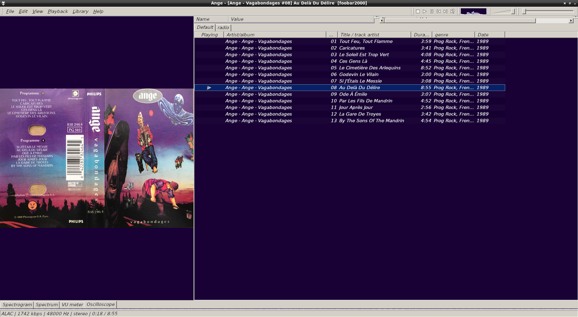Select track 10 Par Les Fils De Mandrin
The image size is (578, 317).
click(x=350, y=101)
